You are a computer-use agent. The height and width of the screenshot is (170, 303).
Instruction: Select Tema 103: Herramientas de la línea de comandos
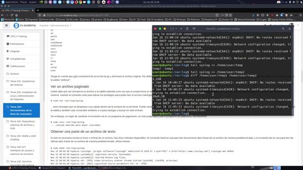pos(21,110)
